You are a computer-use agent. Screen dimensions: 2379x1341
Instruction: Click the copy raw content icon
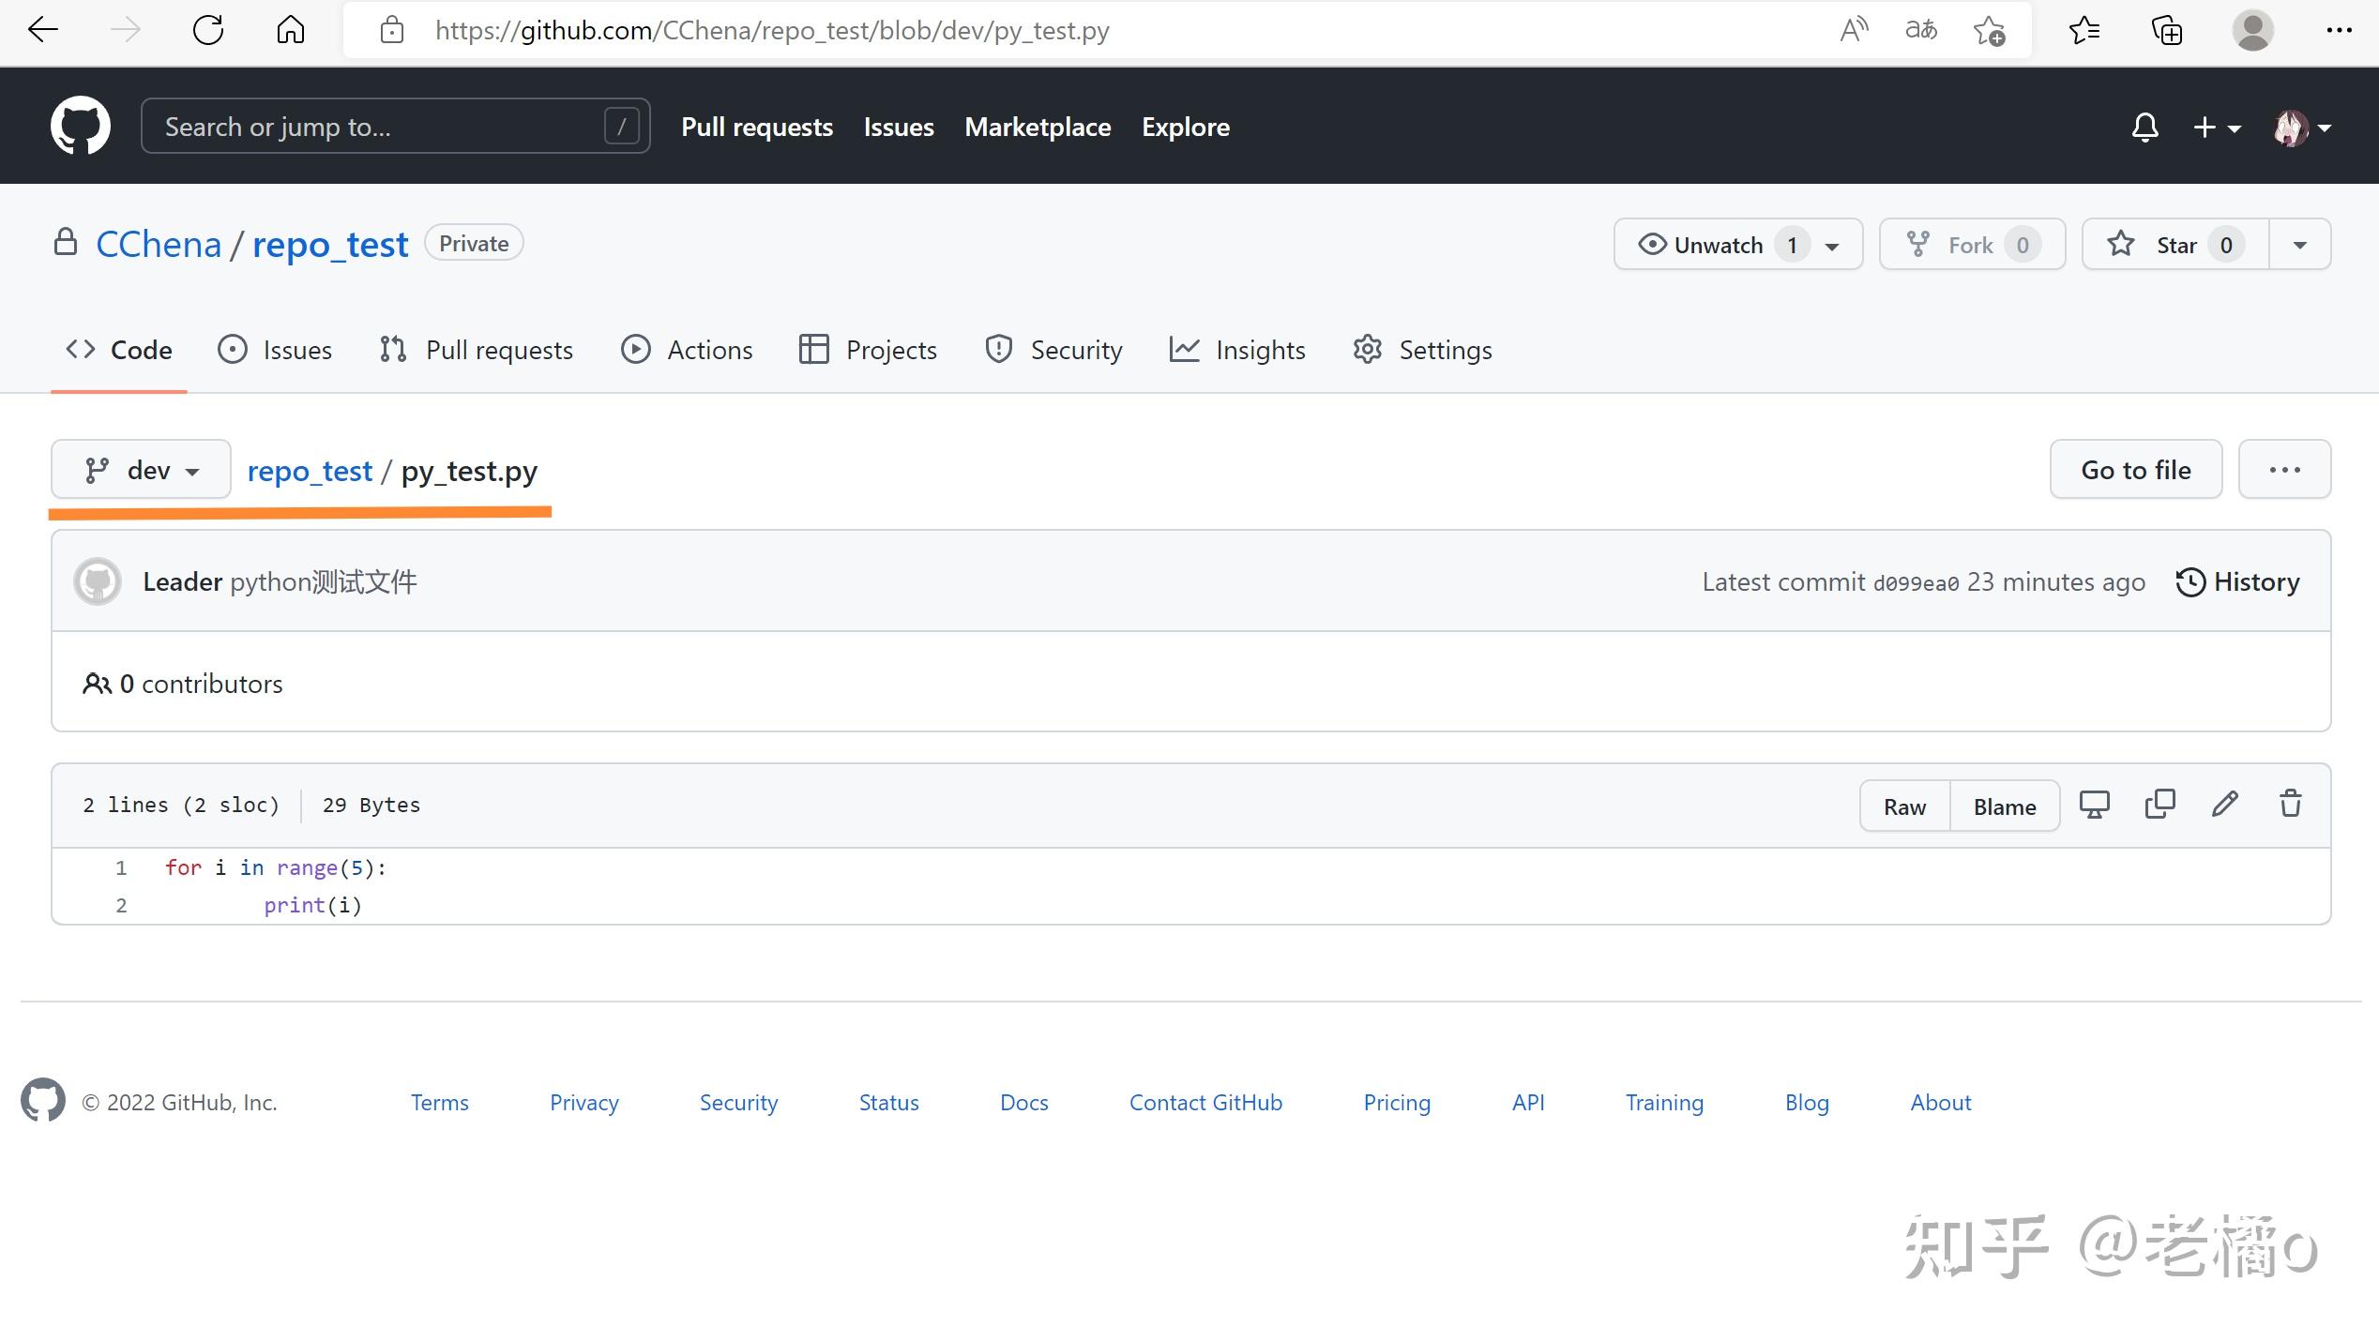tap(2160, 804)
